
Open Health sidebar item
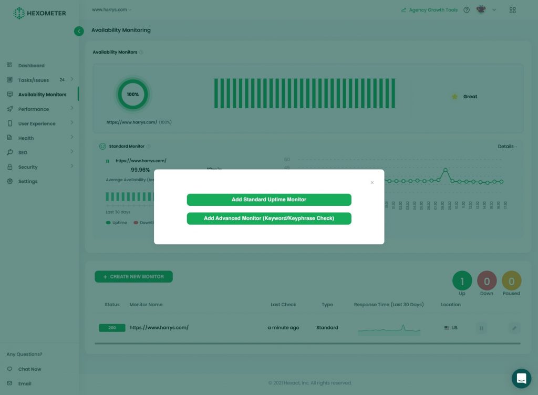click(x=26, y=138)
